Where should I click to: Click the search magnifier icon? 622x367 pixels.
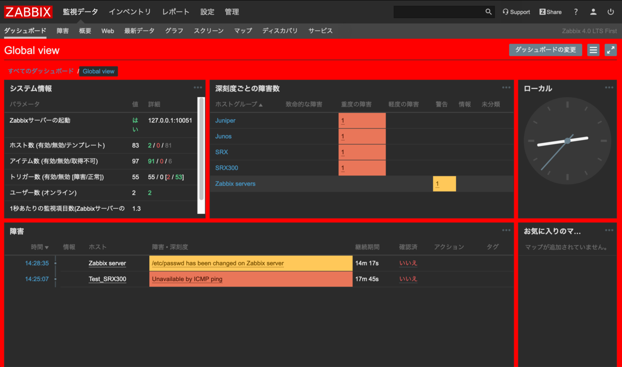point(489,12)
